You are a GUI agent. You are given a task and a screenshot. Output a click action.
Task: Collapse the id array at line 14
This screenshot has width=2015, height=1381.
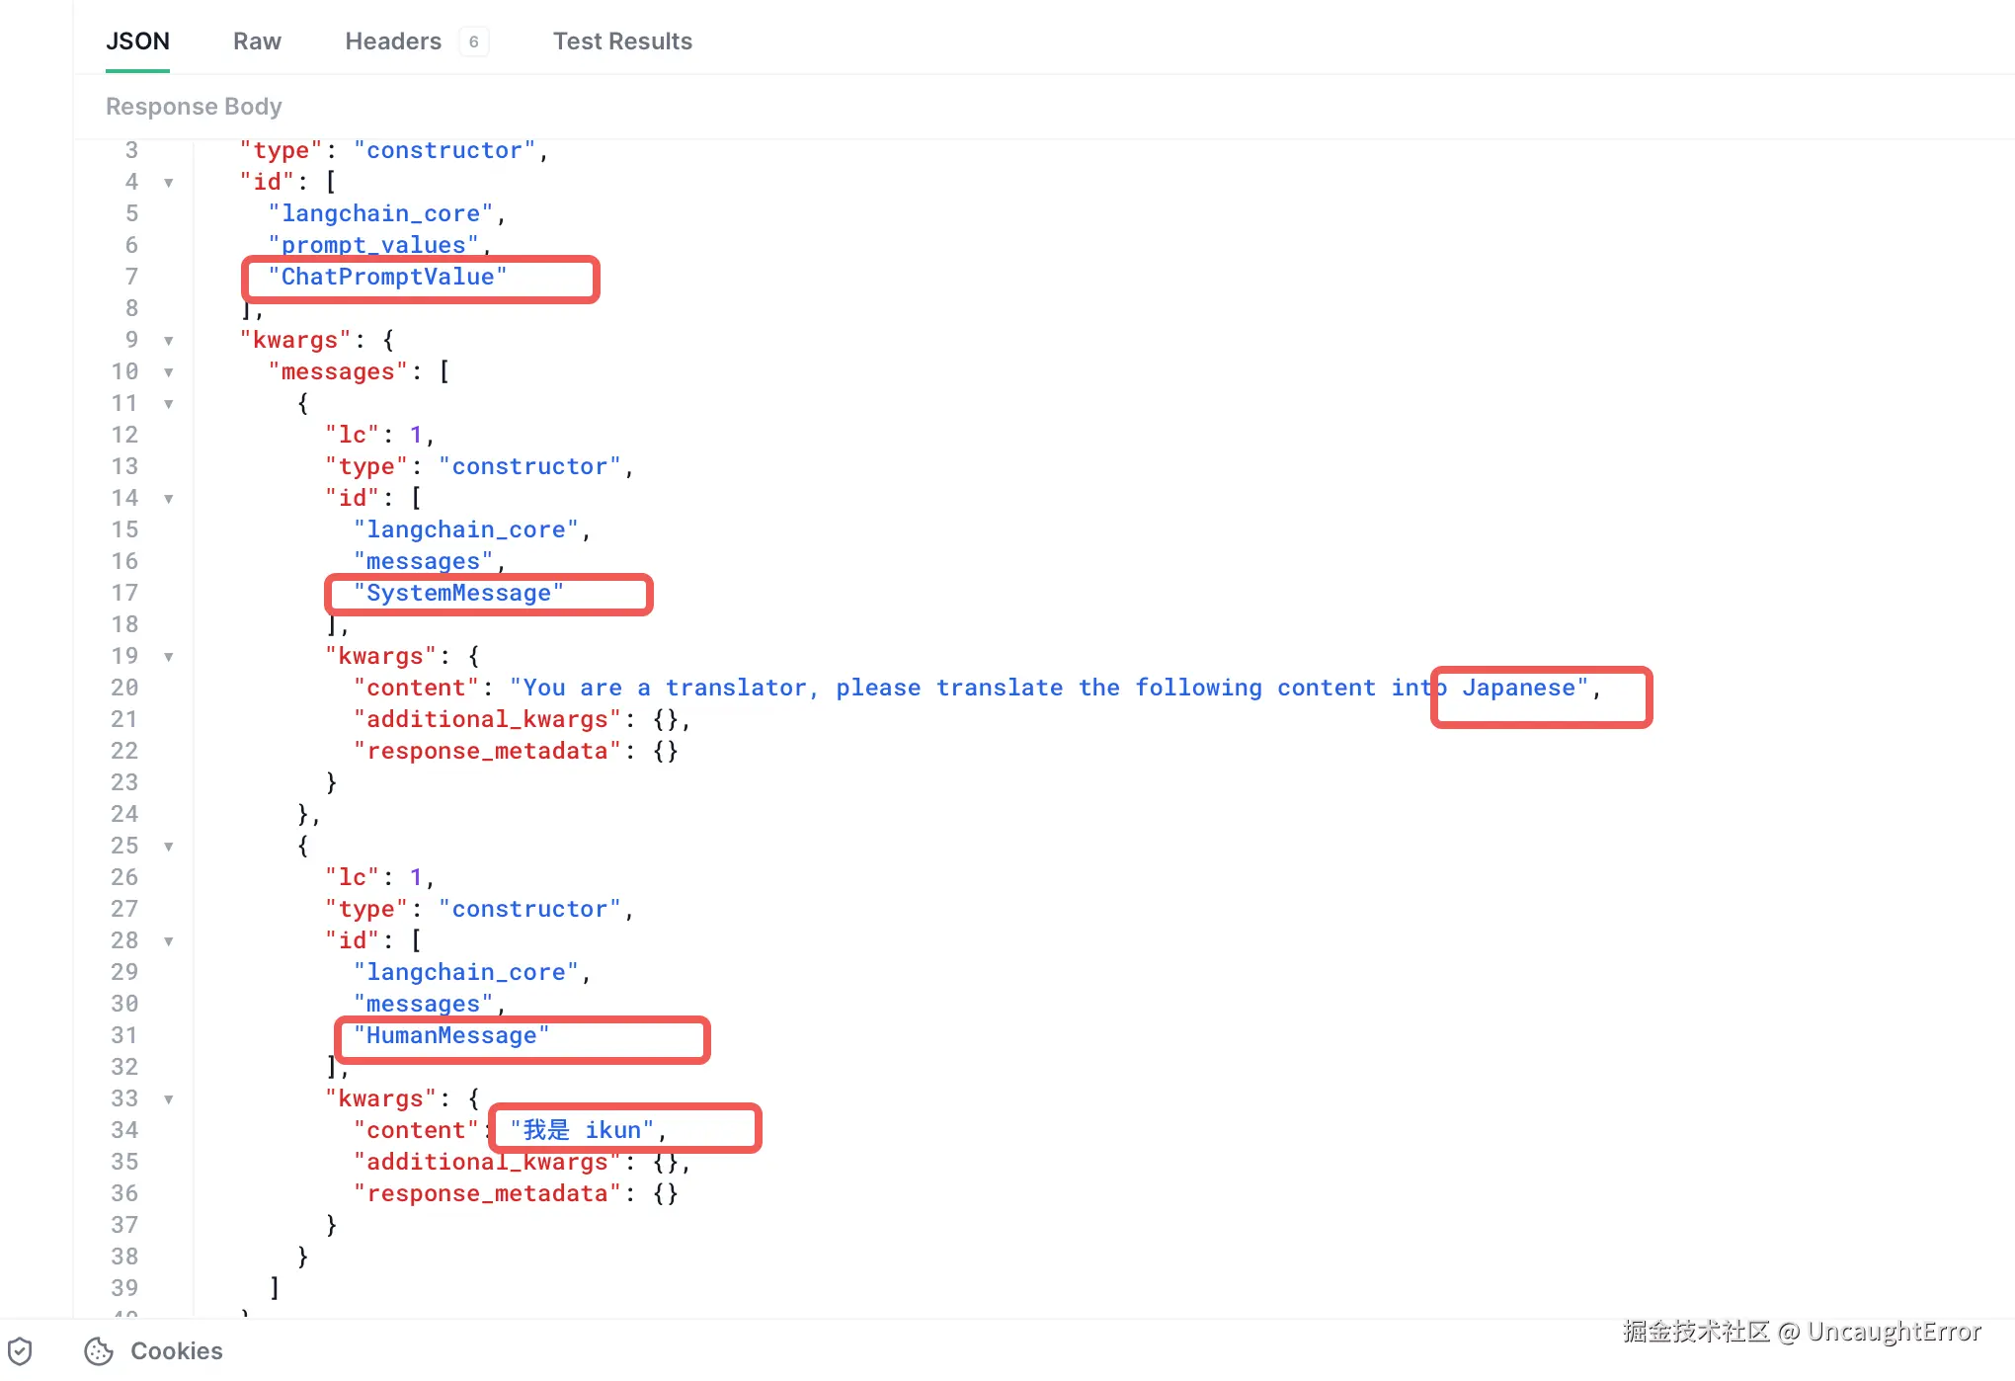[169, 499]
